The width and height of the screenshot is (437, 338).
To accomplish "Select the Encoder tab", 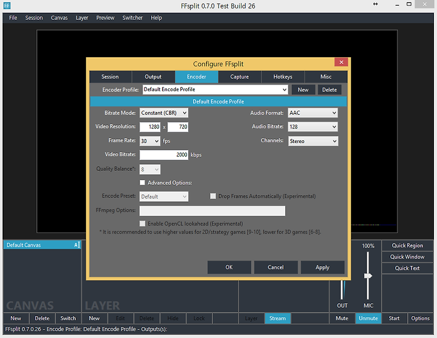I will [197, 77].
